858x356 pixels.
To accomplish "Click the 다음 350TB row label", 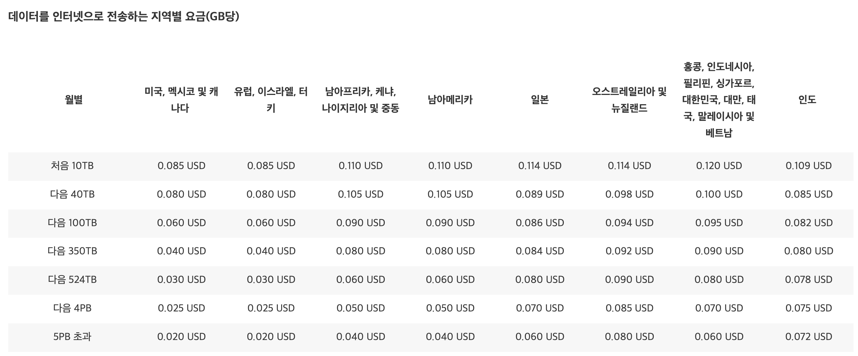I will pyautogui.click(x=72, y=251).
